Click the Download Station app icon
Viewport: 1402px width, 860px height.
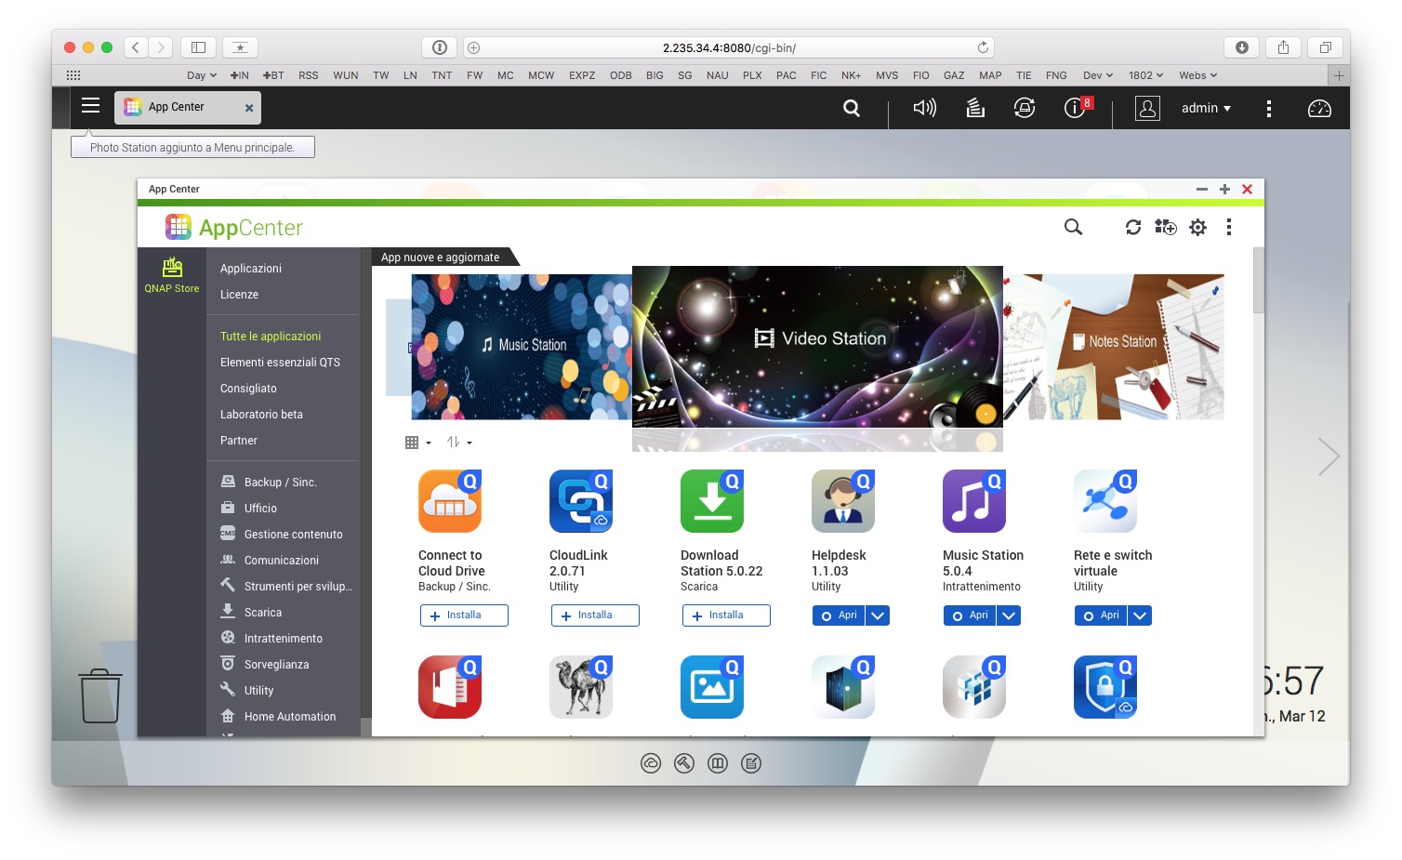point(712,501)
